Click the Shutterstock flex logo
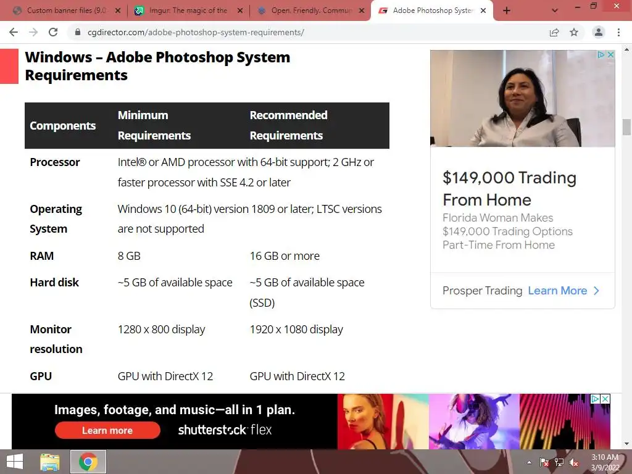This screenshot has height=474, width=632. tap(225, 430)
